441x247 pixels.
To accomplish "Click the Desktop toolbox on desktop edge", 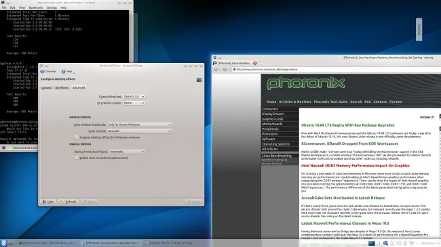I will [x=419, y=30].
